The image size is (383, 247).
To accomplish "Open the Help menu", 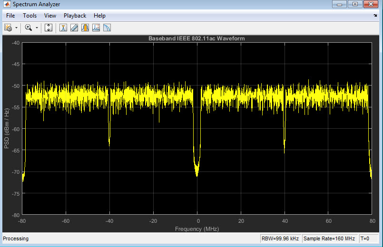I will tap(99, 16).
